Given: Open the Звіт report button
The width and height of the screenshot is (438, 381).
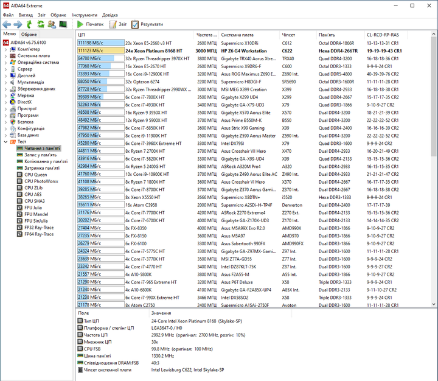Looking at the screenshot, I should (x=118, y=24).
